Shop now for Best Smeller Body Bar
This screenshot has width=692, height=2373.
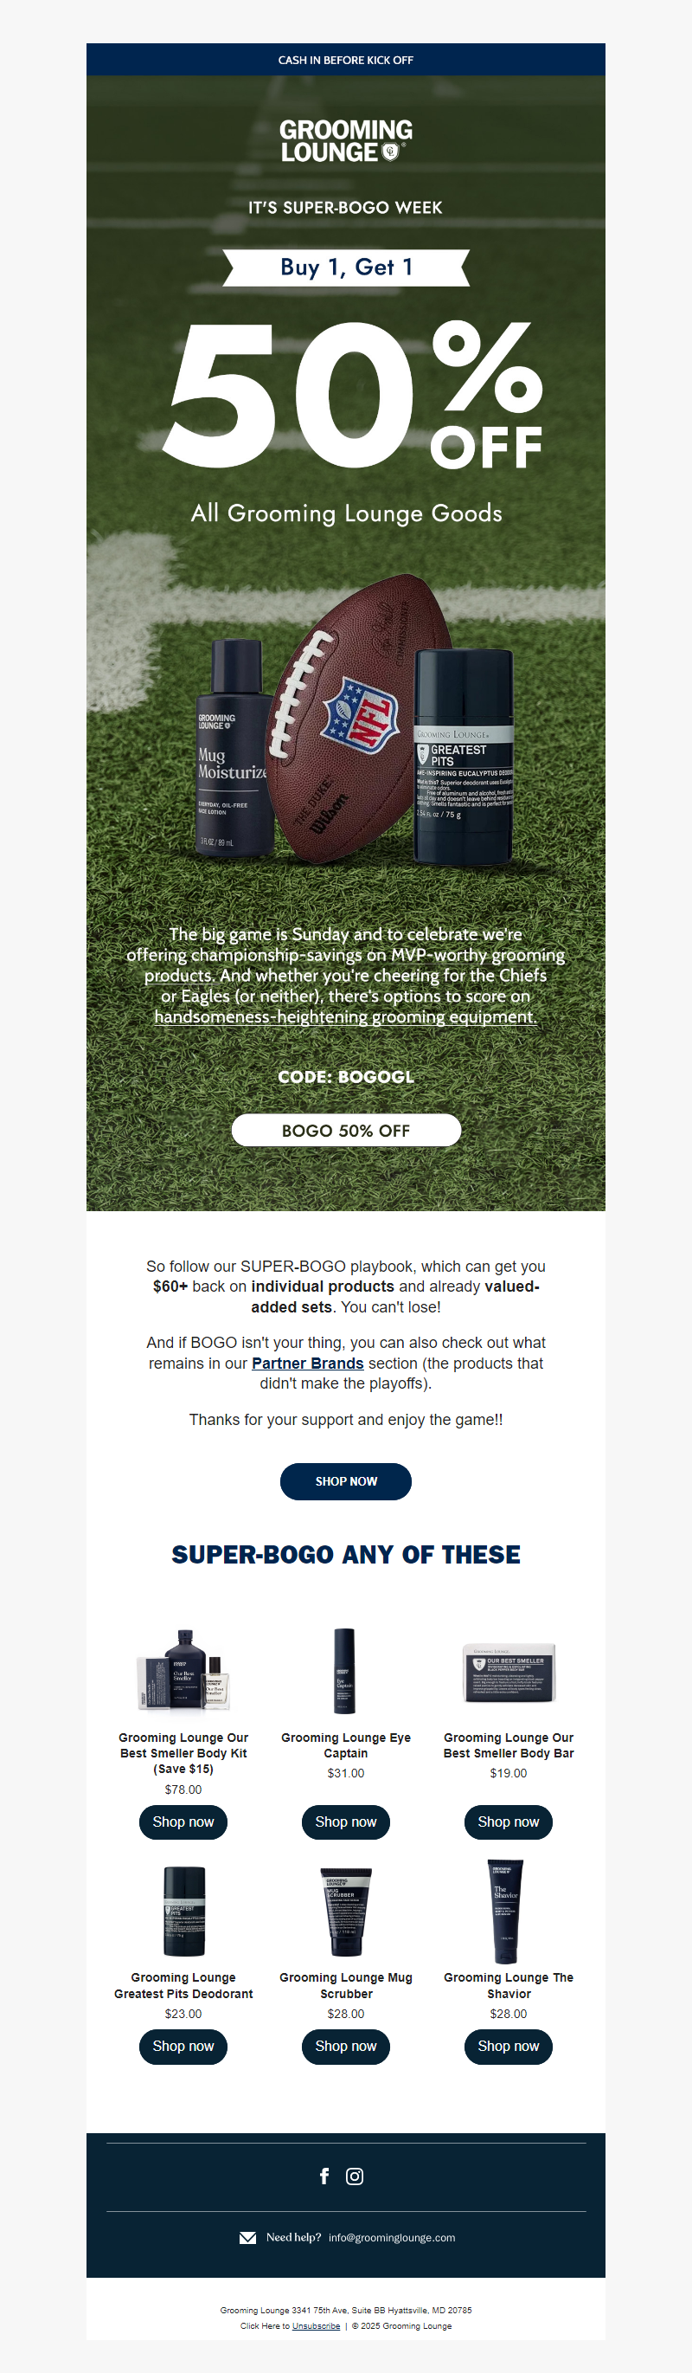point(509,1822)
